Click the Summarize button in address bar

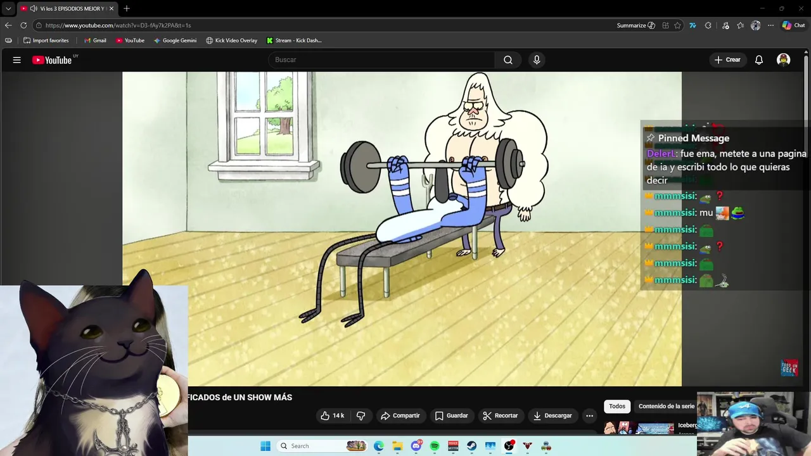635,25
